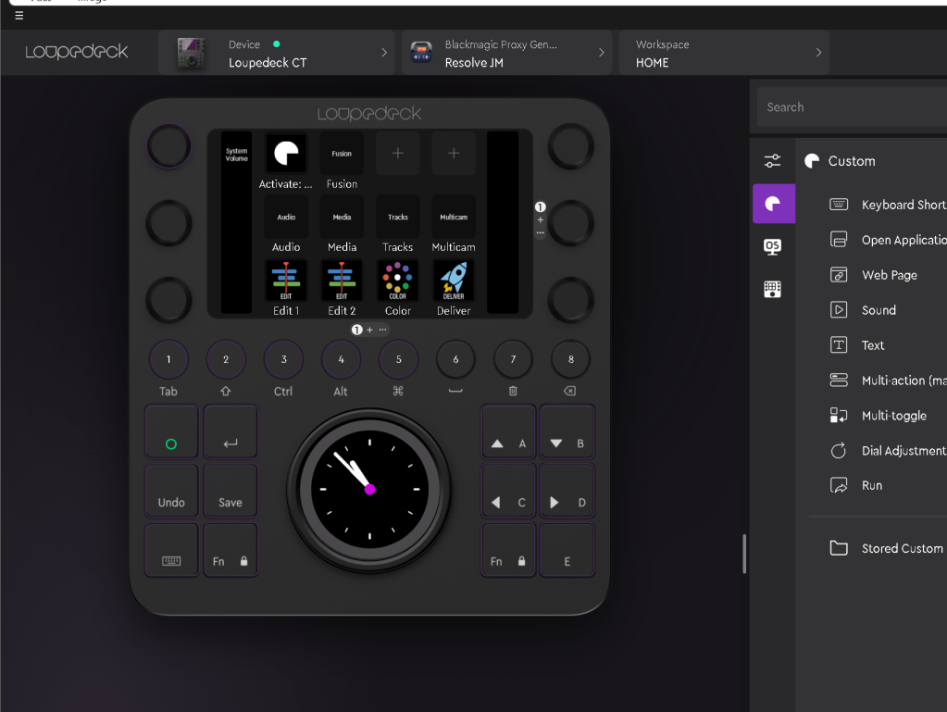The height and width of the screenshot is (712, 947).
Task: Click round button 2 Shift
Action: 226,359
